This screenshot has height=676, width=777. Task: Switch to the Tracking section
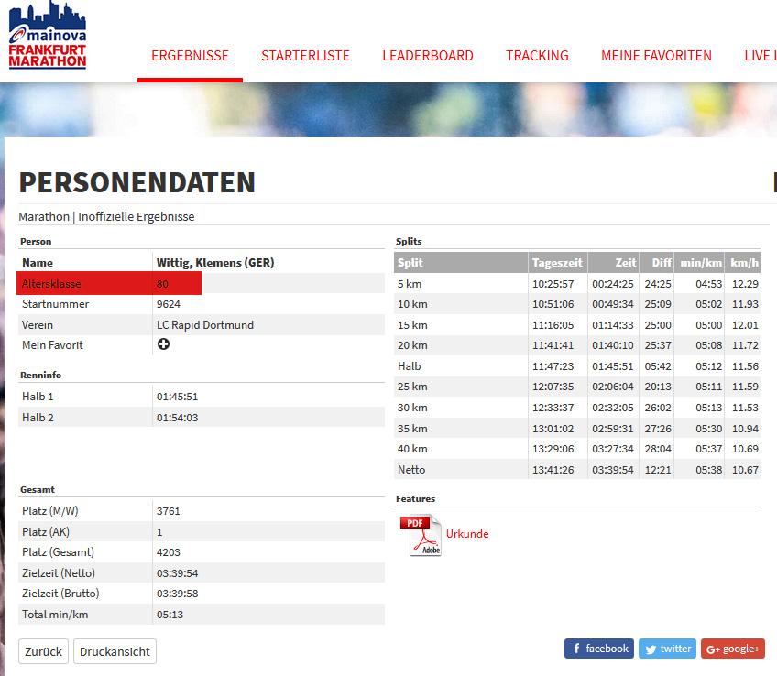click(537, 56)
